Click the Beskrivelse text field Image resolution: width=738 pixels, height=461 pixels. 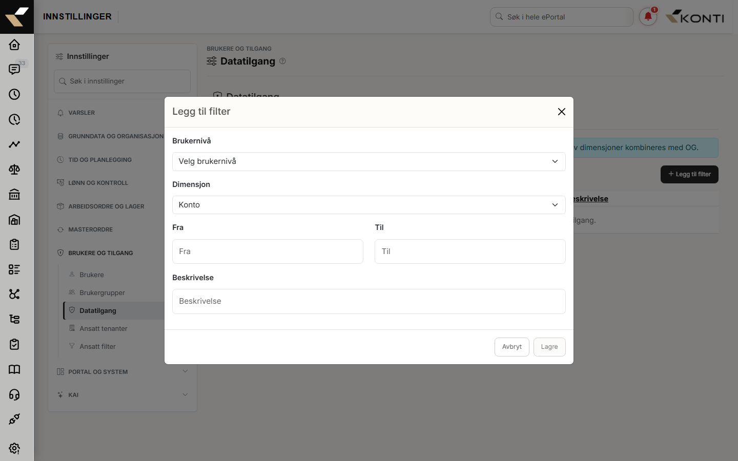(x=369, y=301)
